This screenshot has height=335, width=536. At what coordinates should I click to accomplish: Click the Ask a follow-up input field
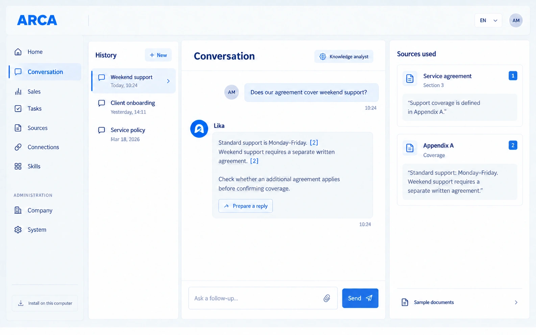pos(263,298)
